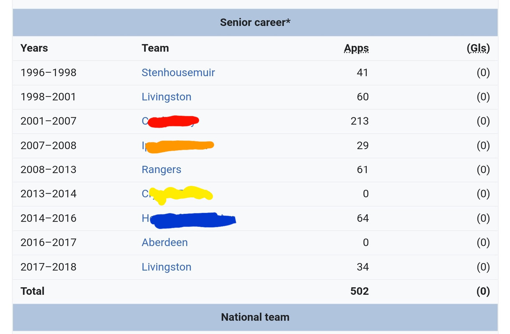Click the Team column header

155,48
